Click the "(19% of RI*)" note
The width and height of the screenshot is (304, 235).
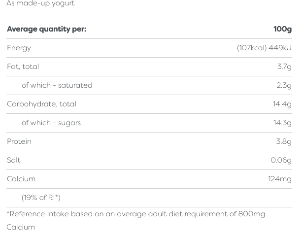(x=41, y=198)
